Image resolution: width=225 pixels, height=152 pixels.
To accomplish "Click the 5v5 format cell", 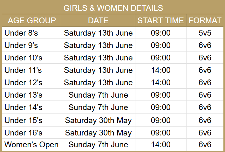I will (205, 33).
